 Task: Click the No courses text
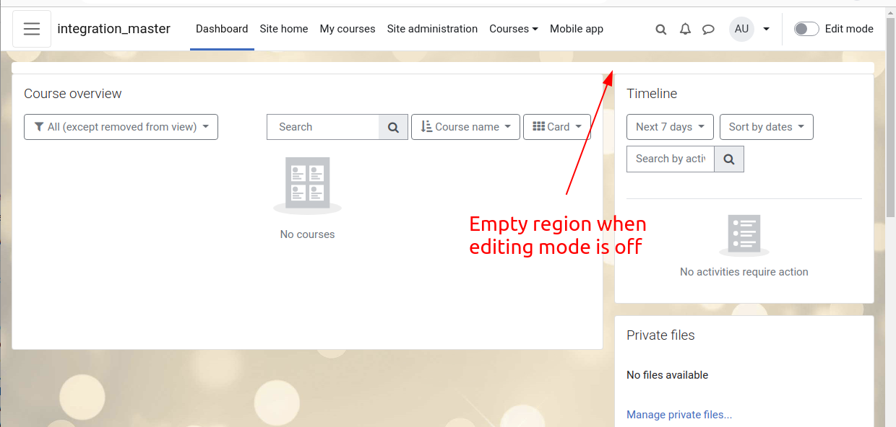tap(307, 234)
